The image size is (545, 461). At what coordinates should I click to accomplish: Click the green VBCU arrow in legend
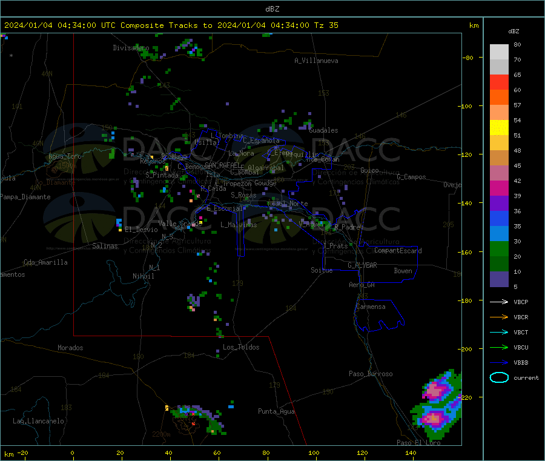499,347
